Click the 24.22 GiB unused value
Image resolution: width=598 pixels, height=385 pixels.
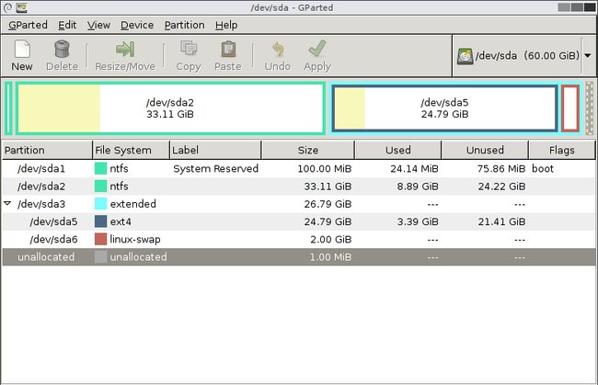point(501,187)
